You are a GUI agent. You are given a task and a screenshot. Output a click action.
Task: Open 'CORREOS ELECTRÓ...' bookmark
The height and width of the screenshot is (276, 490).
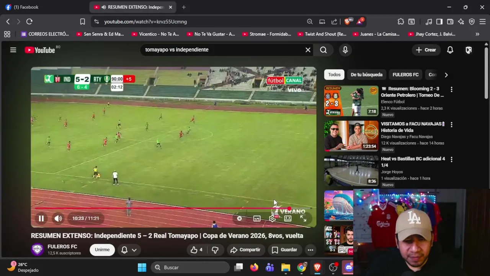click(45, 34)
